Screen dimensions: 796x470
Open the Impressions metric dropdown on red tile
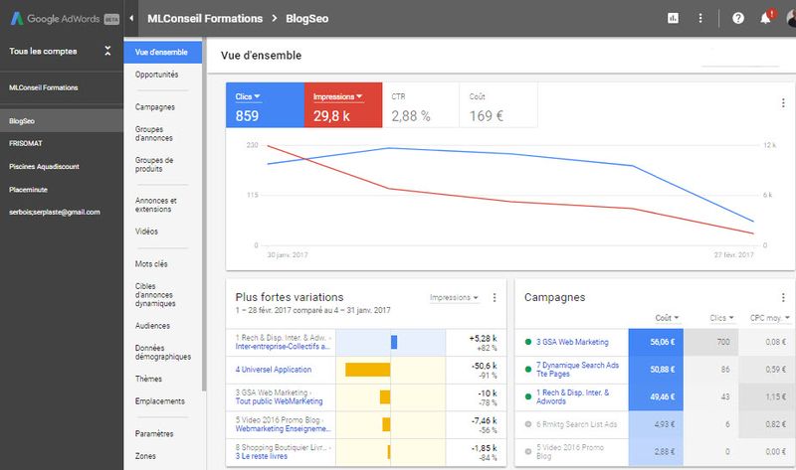[338, 96]
